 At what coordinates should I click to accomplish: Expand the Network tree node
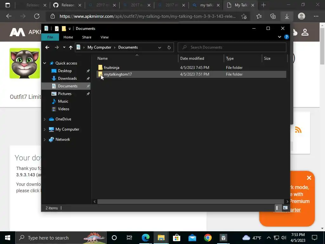click(44, 139)
